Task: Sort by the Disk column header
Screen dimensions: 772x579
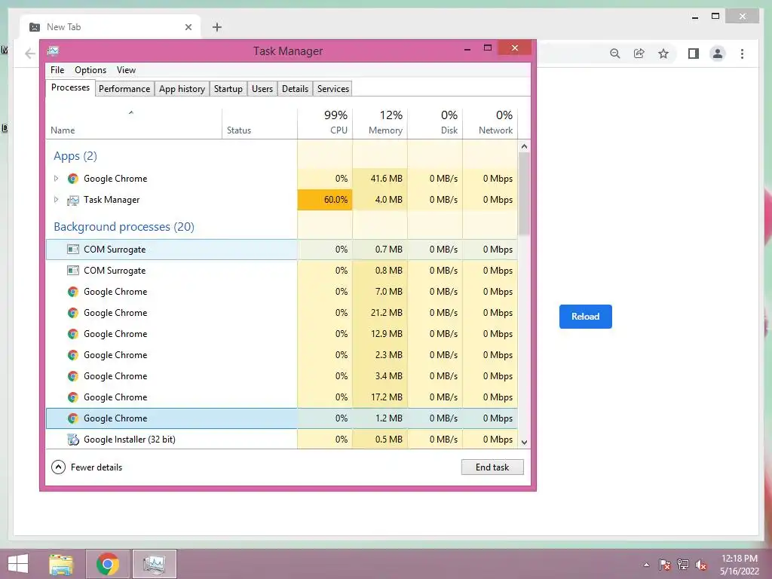Action: point(435,123)
